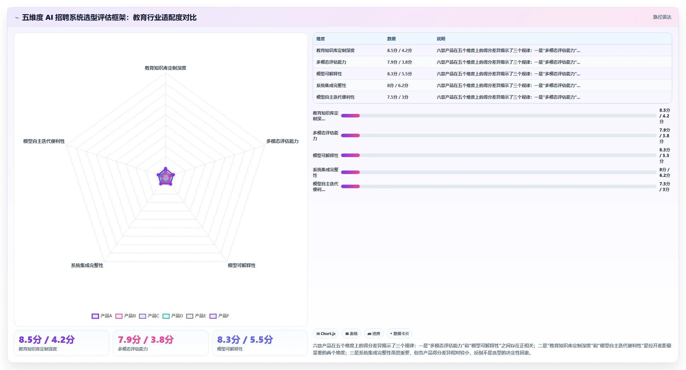Hide 产品C dataset via legend

pos(149,316)
